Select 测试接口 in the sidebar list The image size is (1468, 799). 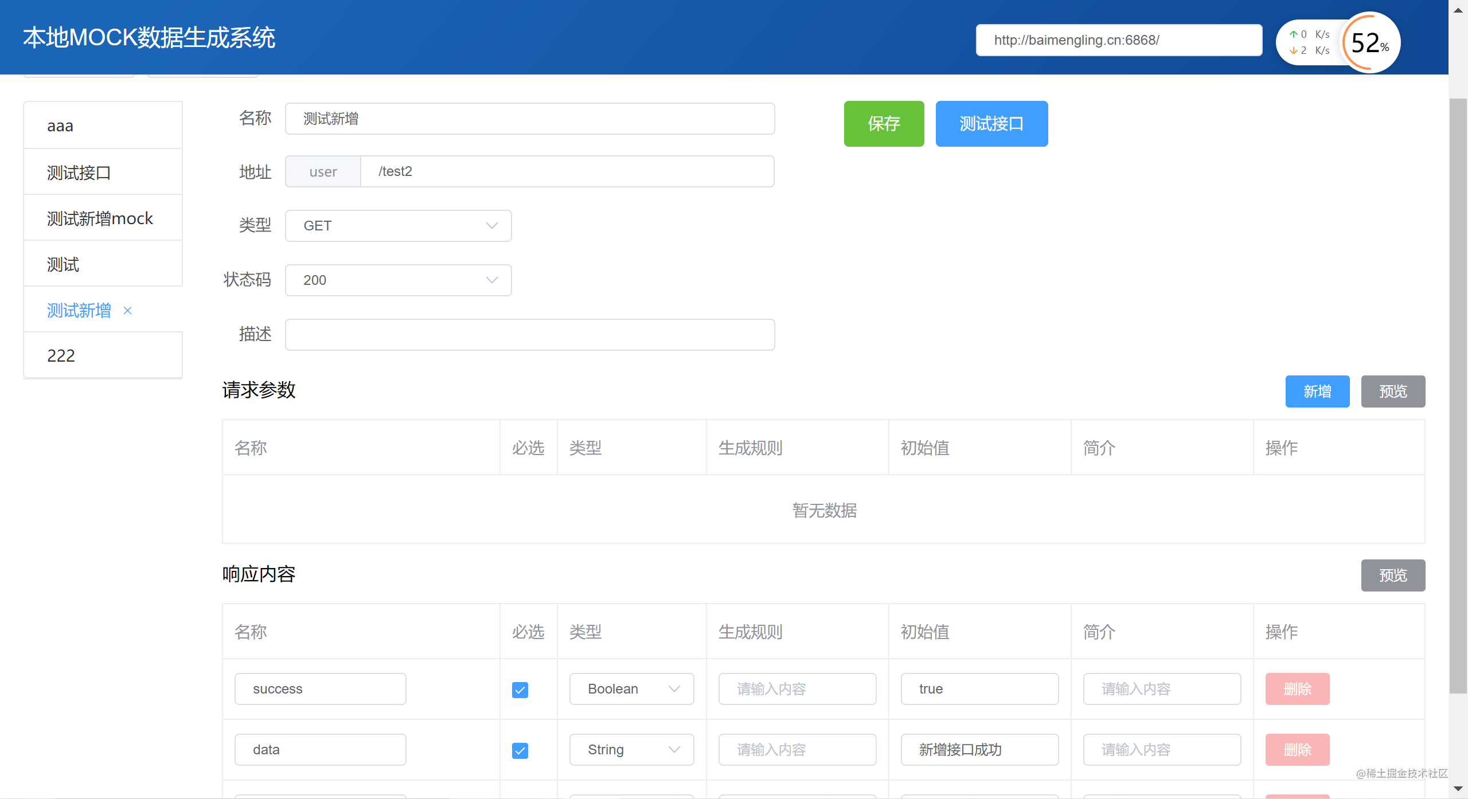point(103,172)
